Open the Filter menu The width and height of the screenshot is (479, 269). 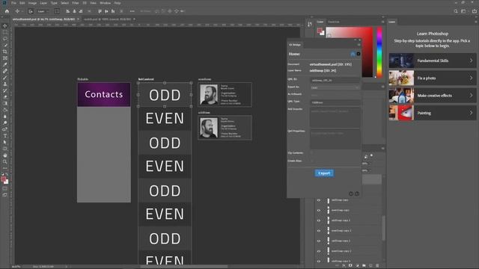tap(76, 3)
